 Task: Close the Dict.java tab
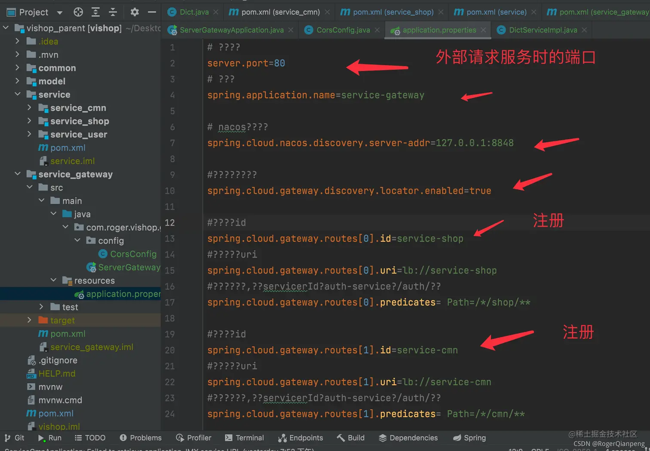tap(216, 12)
